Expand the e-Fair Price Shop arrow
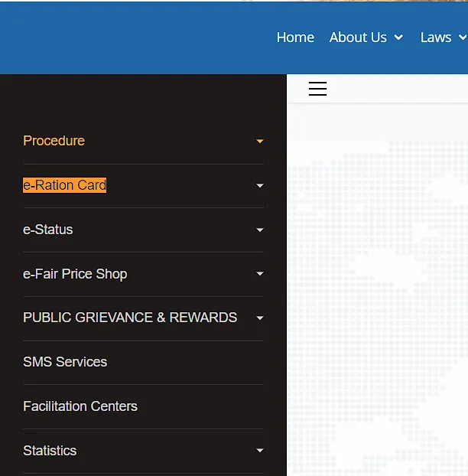 click(x=260, y=274)
